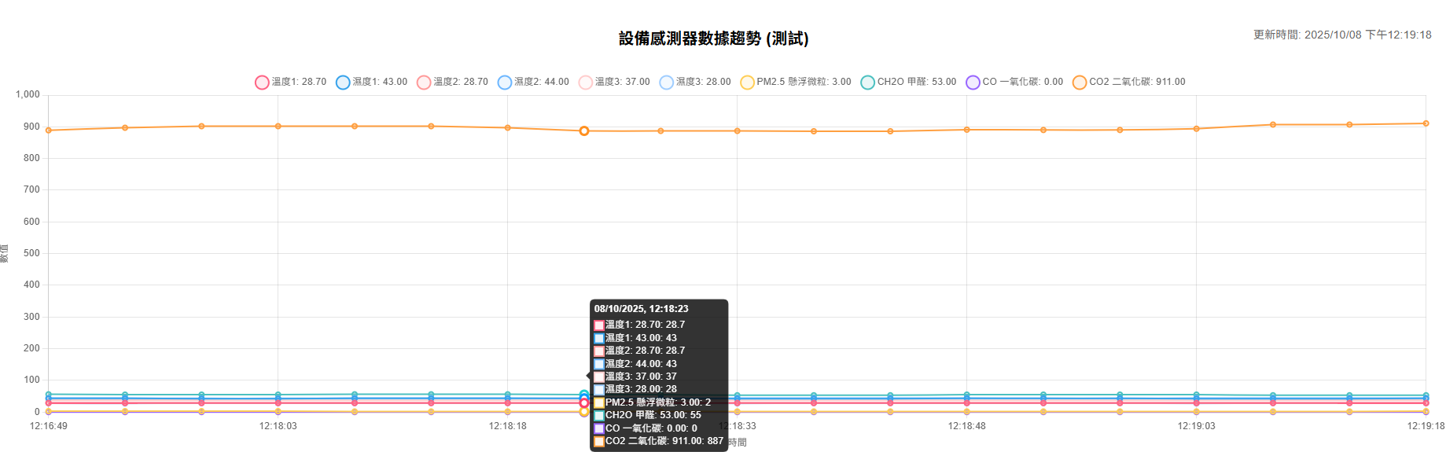Click the CO2 二氧化碳 color box in tooltip
The width and height of the screenshot is (1446, 452).
[x=599, y=442]
